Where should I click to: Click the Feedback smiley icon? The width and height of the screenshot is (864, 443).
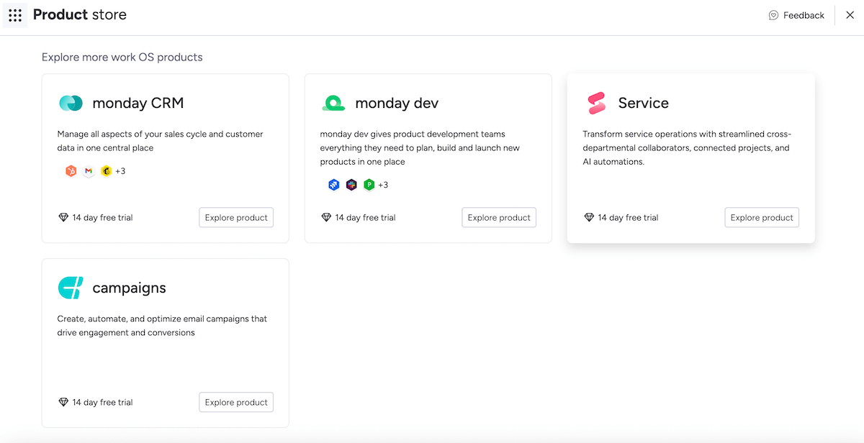tap(773, 14)
